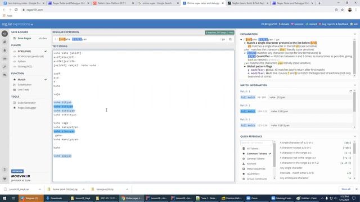
Task: Switch to RegExr Learn Build Test tab
Action: pyautogui.click(x=248, y=3)
